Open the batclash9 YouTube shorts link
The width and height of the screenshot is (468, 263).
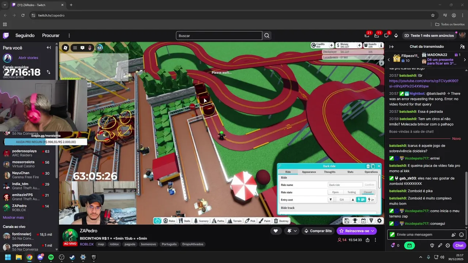click(424, 84)
